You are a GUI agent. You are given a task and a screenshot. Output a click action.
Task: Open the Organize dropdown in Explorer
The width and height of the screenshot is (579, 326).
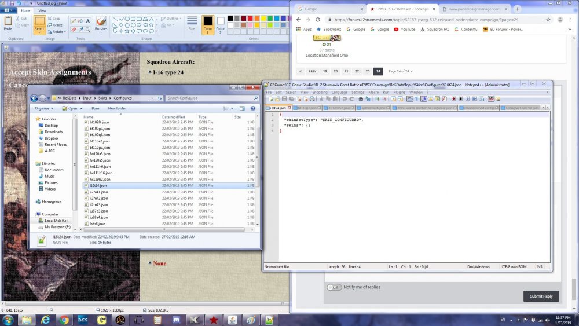tap(44, 108)
